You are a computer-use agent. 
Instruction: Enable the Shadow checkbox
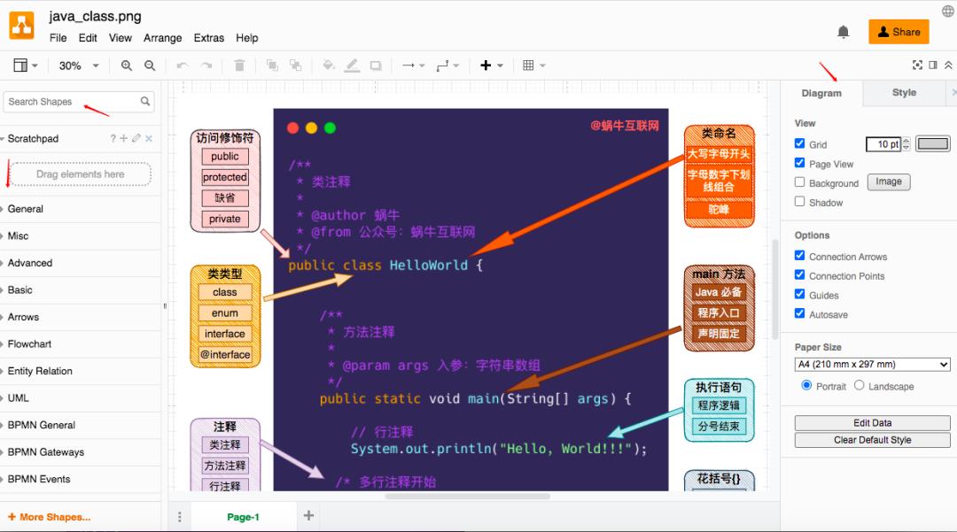(800, 202)
